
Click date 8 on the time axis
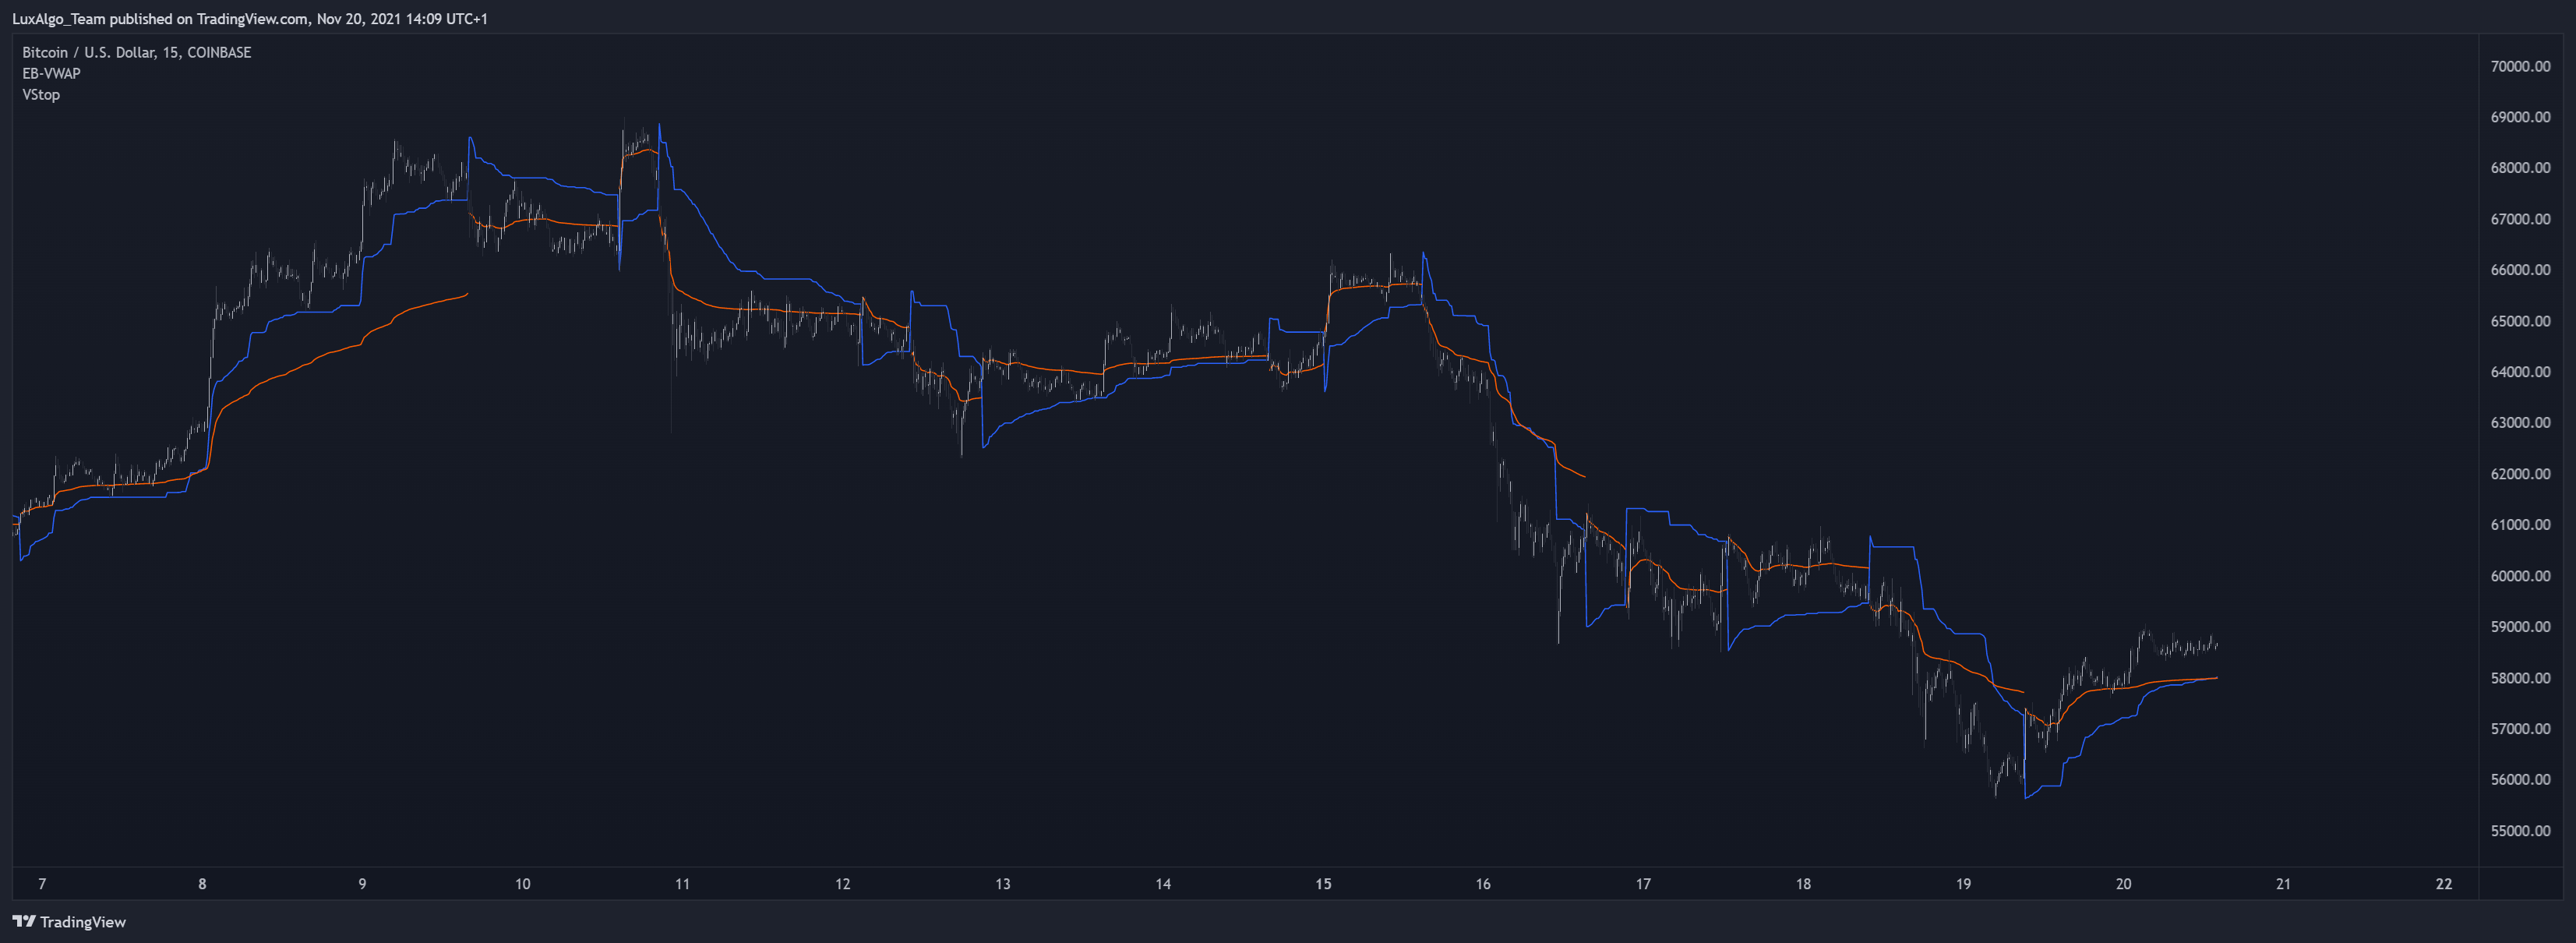pos(202,884)
